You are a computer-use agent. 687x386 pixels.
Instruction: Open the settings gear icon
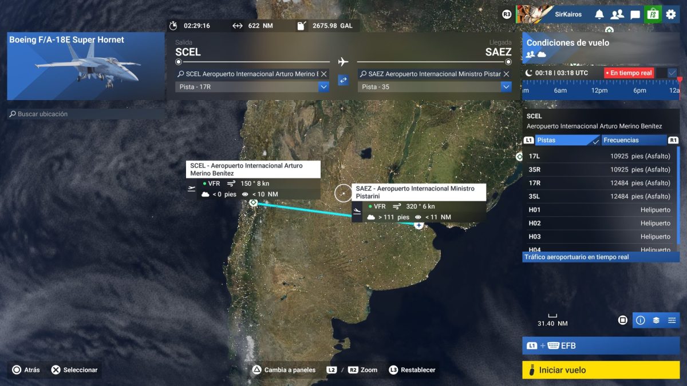tap(670, 14)
